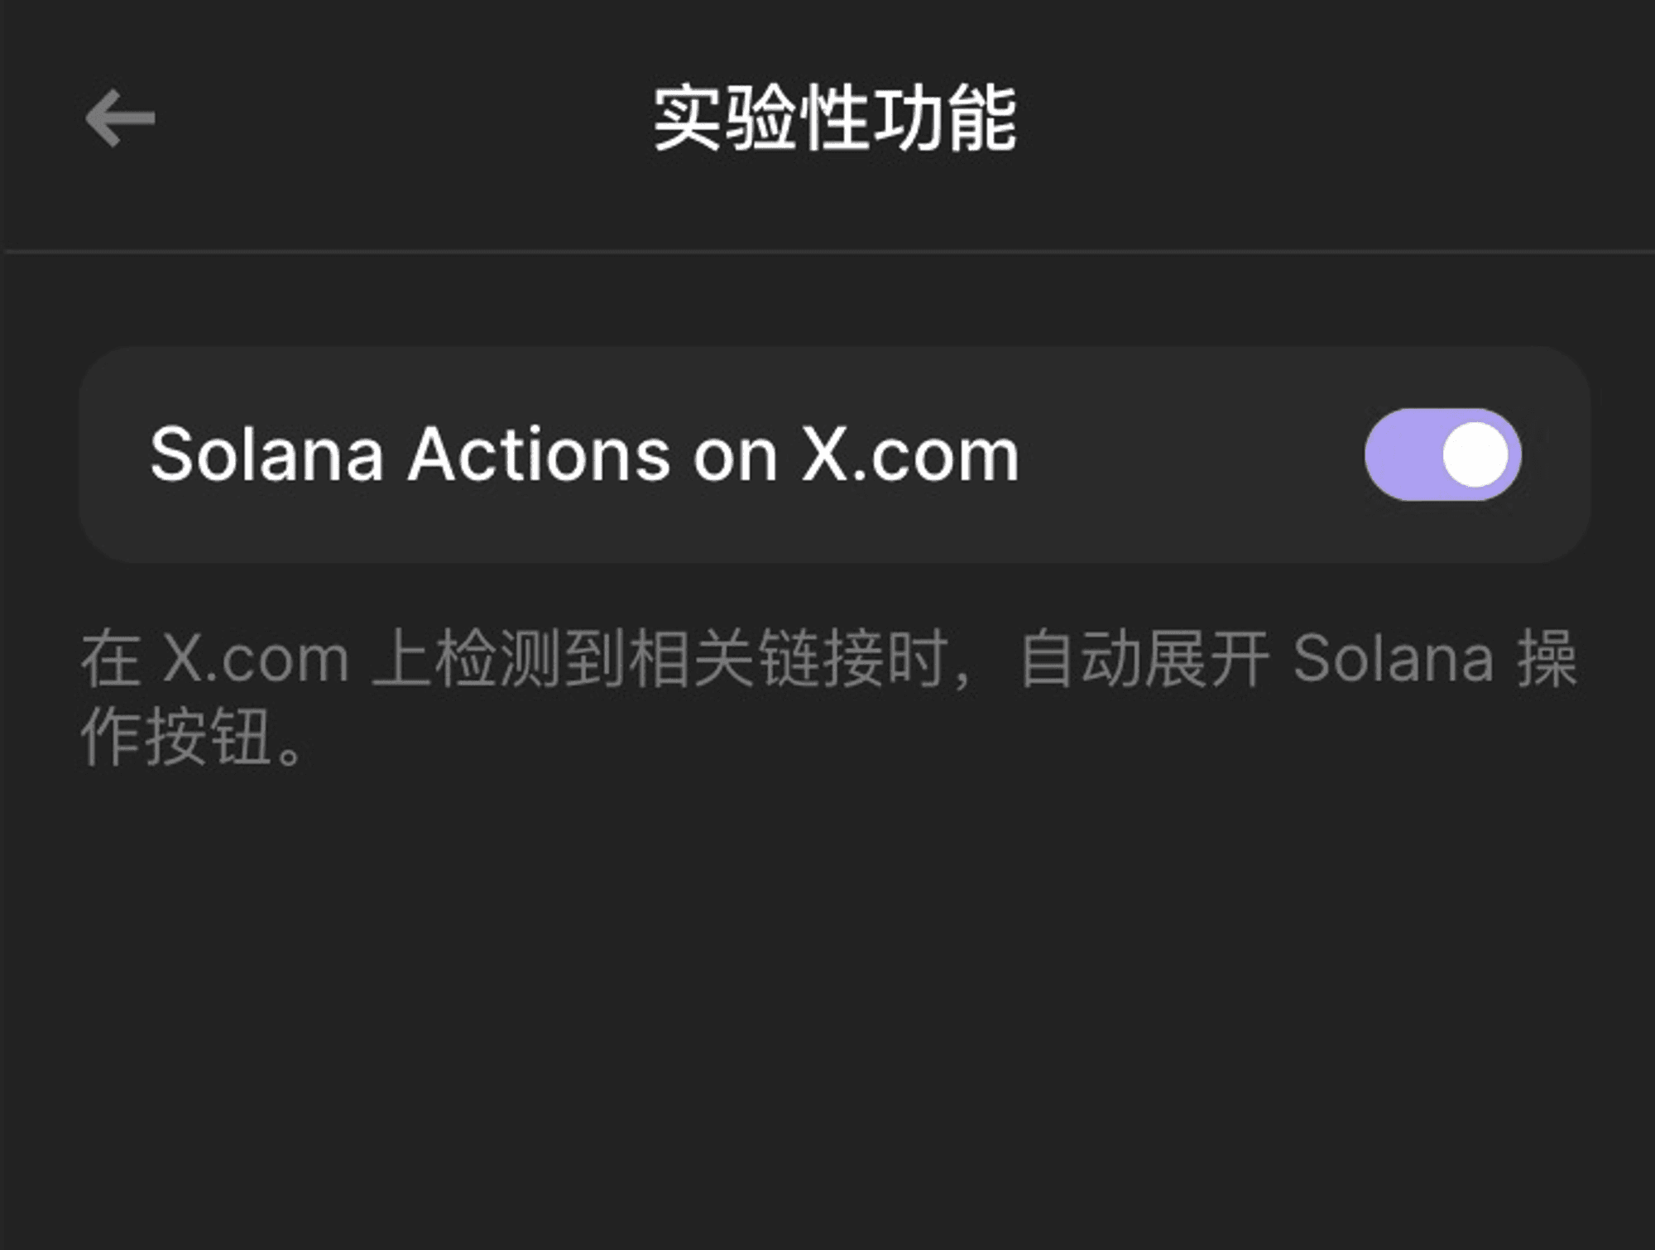The image size is (1655, 1250).
Task: Click the word Solana in the description
Action: point(1394,659)
